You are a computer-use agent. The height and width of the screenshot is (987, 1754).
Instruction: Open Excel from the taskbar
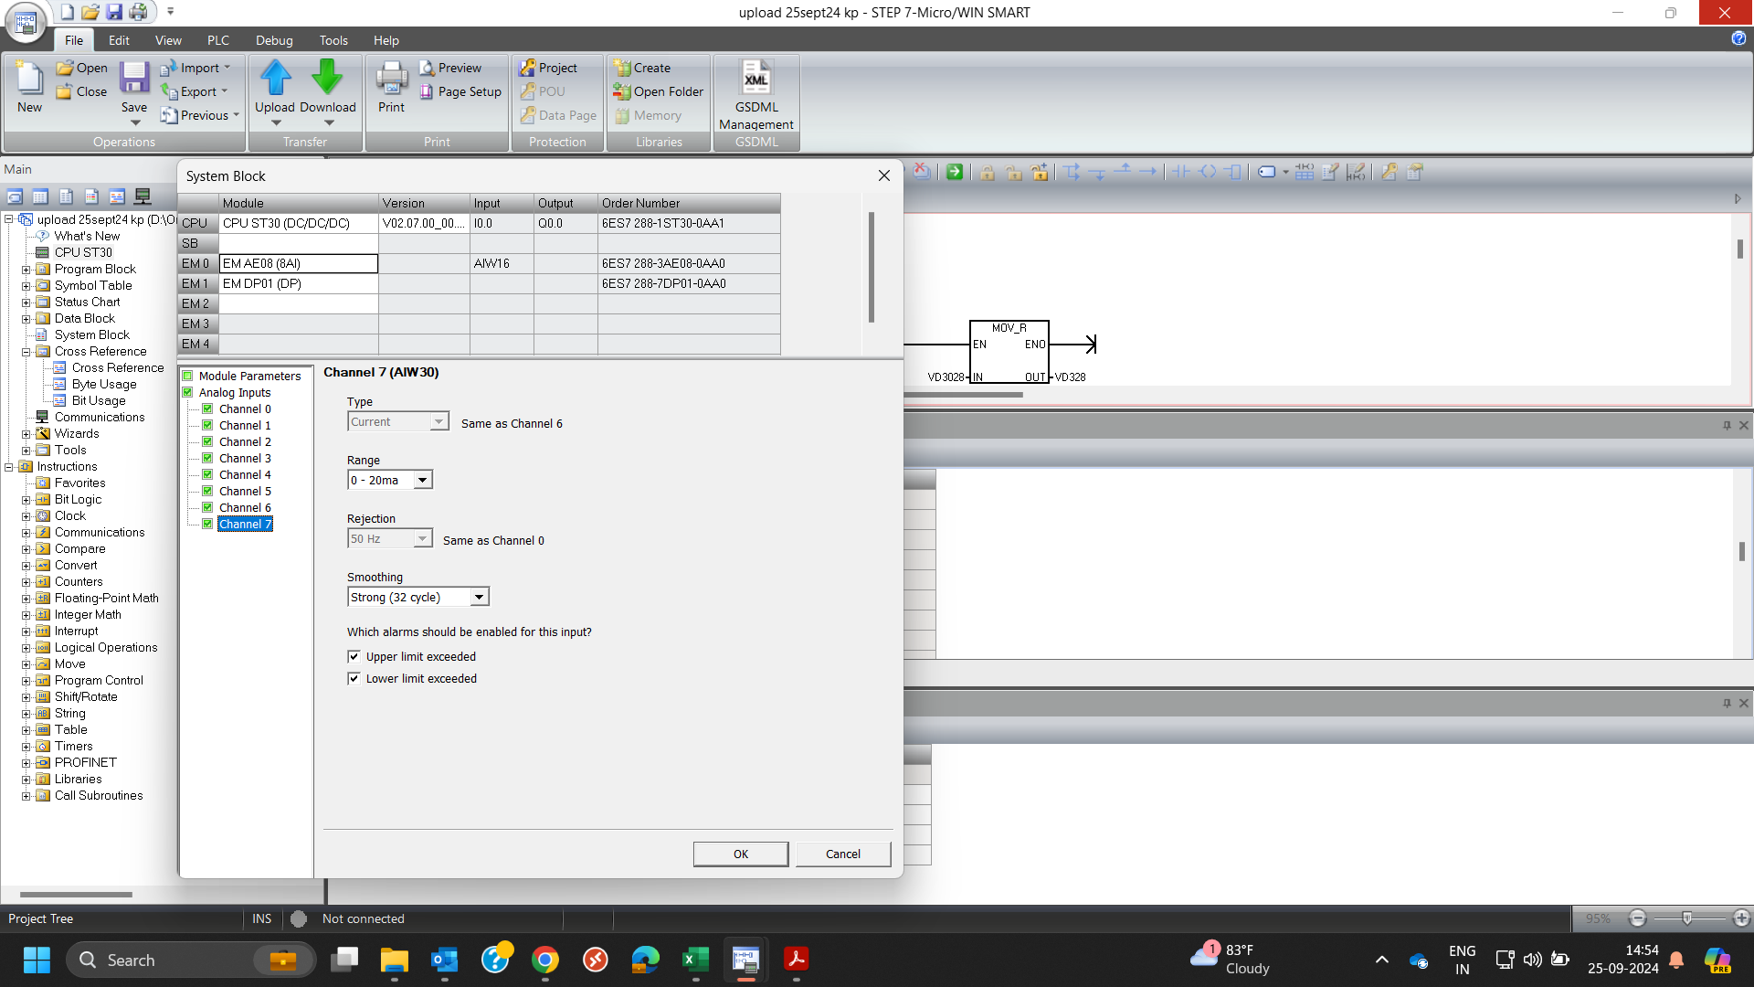coord(695,960)
